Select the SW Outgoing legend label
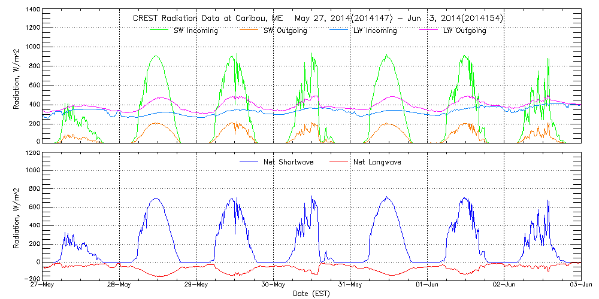 pos(285,30)
